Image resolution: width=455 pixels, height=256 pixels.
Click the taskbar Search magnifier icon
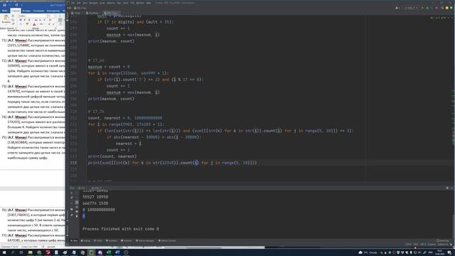click(x=13, y=252)
